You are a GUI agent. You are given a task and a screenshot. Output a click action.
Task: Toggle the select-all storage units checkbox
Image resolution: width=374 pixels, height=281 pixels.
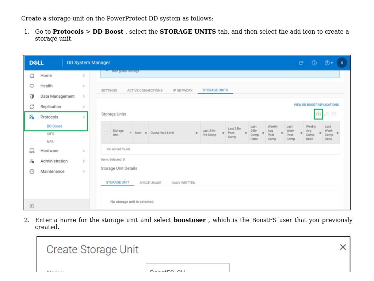coord(106,133)
